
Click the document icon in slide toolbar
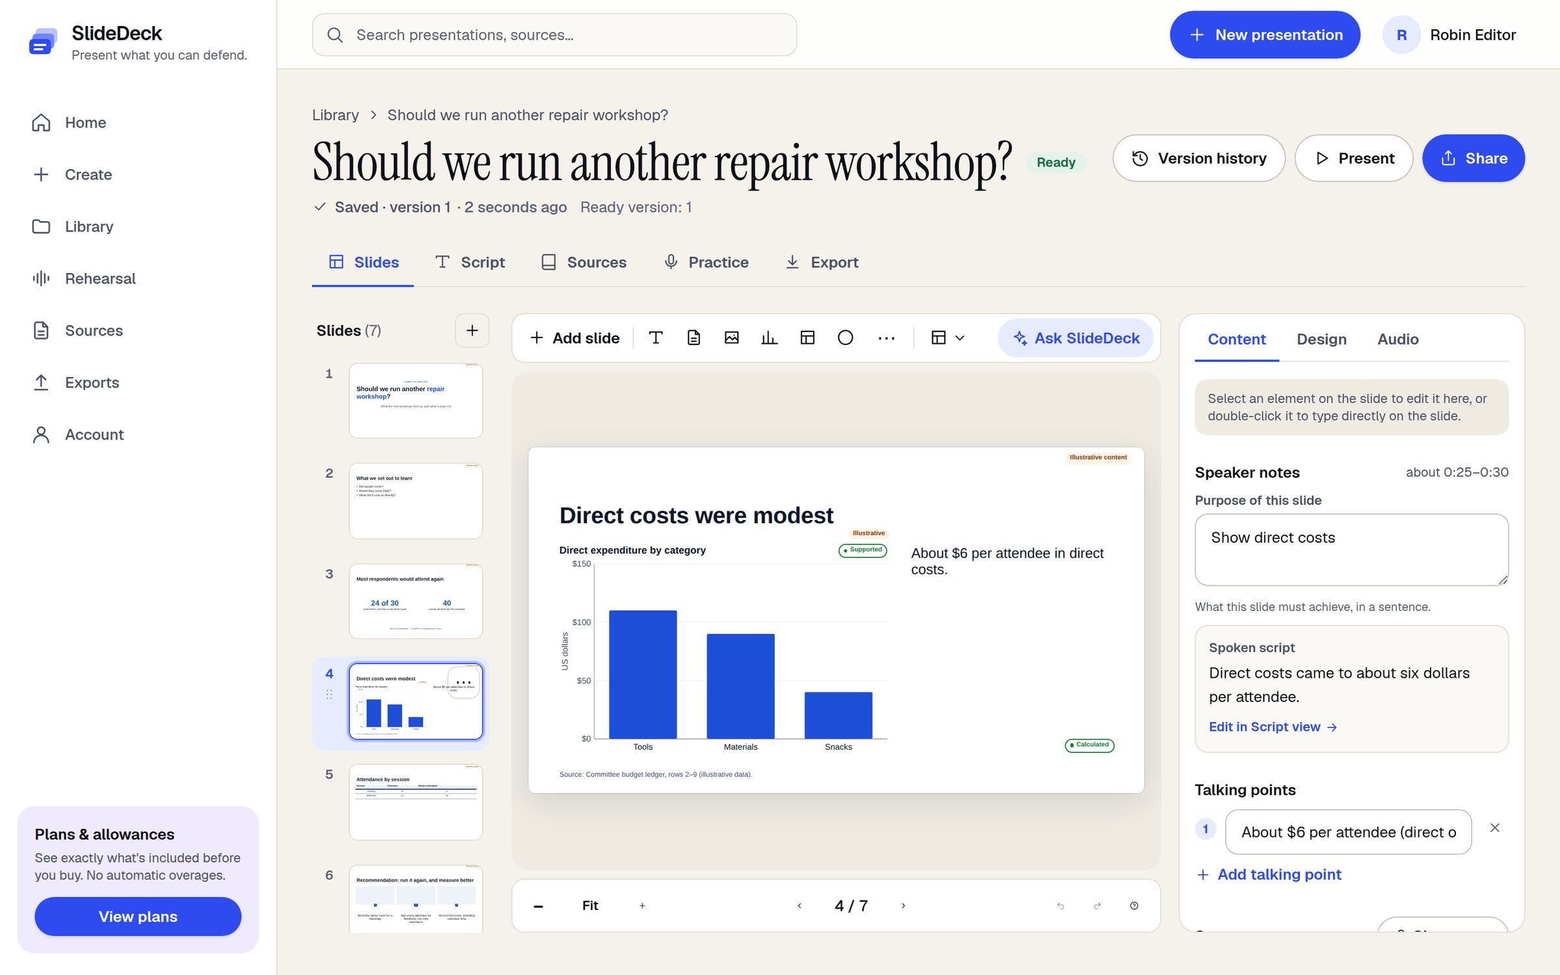[x=694, y=338]
